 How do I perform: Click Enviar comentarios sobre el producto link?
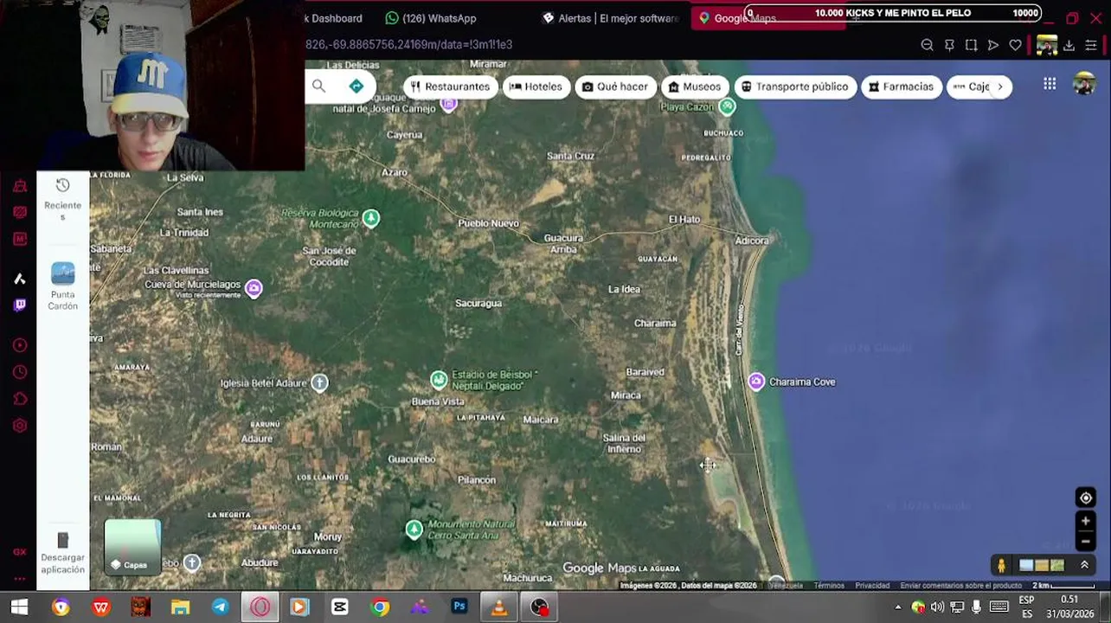click(x=960, y=586)
